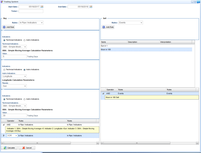Click the help icon in title bar
This screenshot has height=153, width=201.
coord(198,2)
